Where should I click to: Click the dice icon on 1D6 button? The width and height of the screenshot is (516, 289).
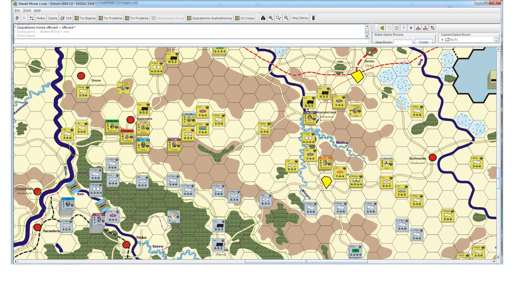click(62, 18)
